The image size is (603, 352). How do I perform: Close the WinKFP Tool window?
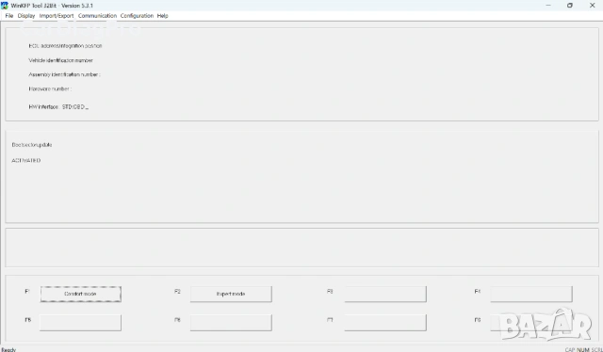coord(593,6)
